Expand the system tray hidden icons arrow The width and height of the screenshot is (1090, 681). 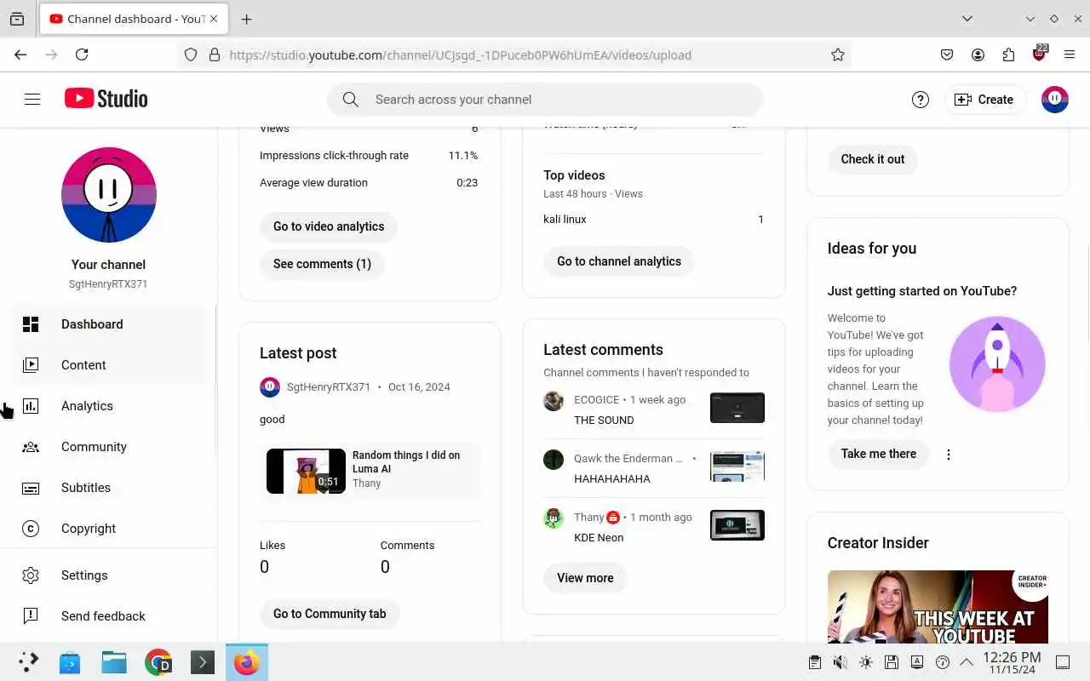coord(967,662)
